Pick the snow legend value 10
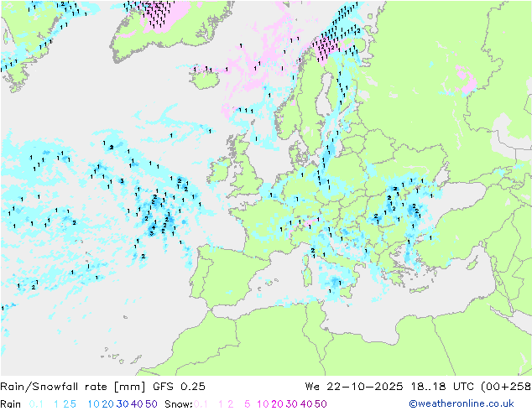532x411 pixels. [263, 404]
